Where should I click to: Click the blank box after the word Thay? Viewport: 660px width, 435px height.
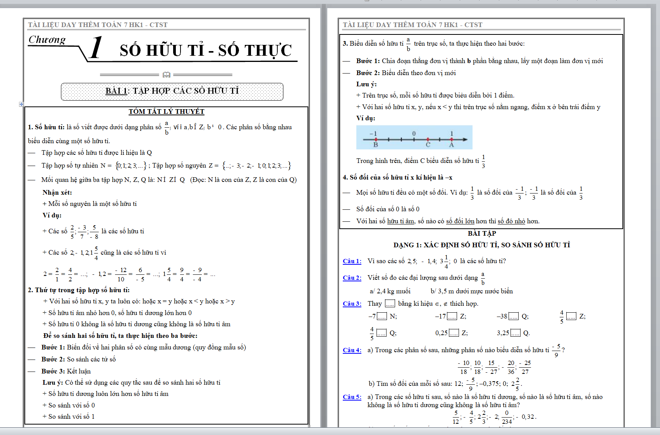(x=390, y=304)
